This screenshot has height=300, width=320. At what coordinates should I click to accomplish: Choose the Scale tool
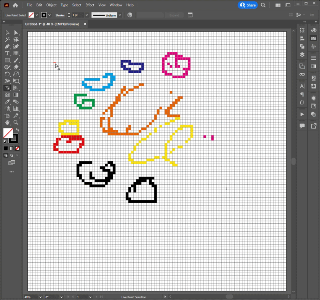pos(16,74)
